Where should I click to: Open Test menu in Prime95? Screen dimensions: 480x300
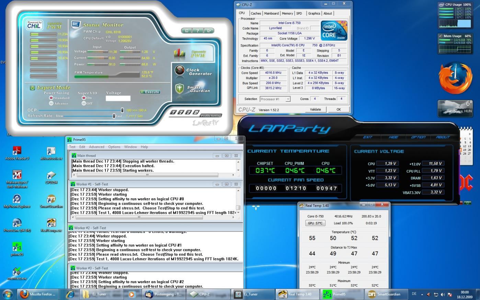click(72, 147)
